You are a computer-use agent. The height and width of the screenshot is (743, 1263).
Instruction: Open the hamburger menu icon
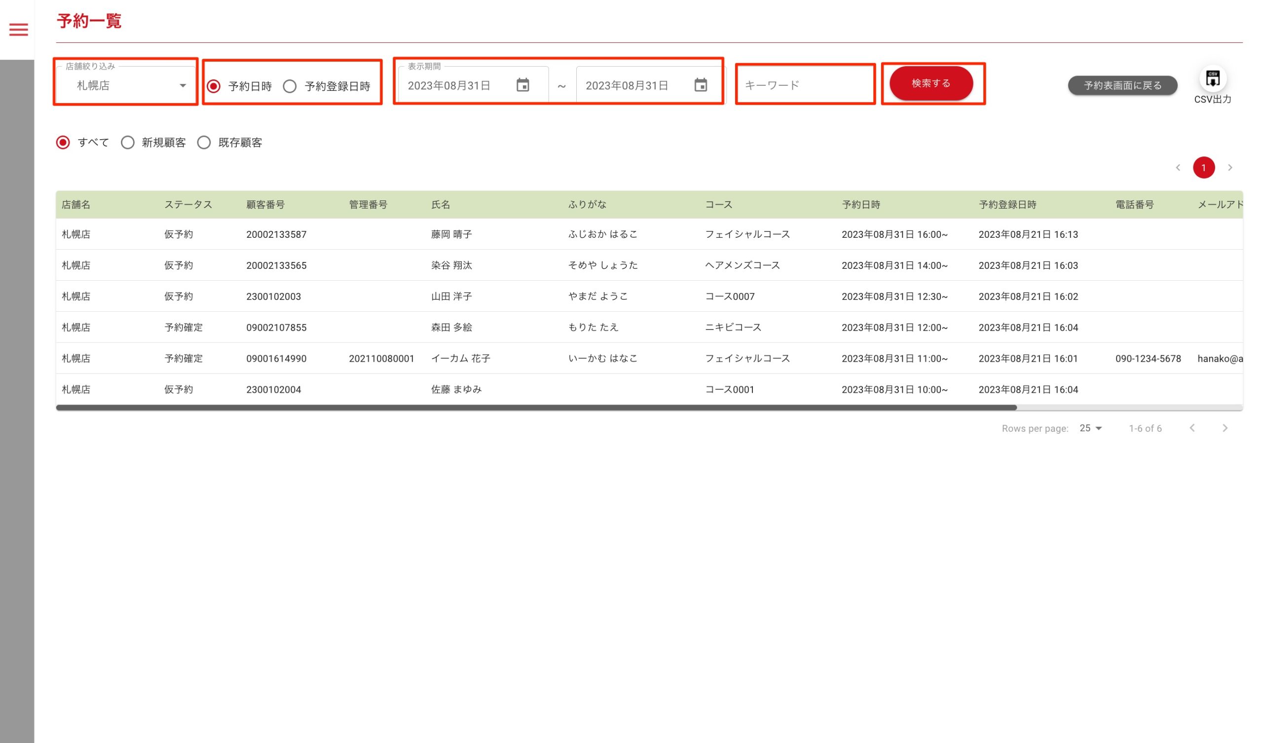pyautogui.click(x=19, y=30)
